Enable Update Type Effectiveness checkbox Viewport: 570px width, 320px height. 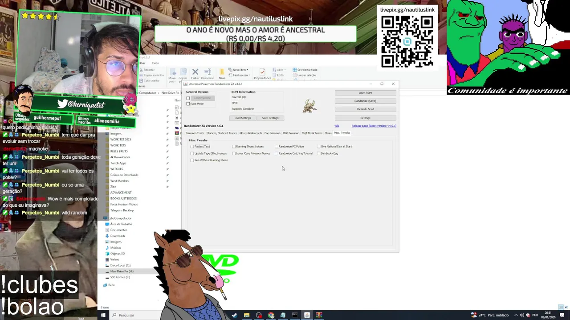pos(192,153)
